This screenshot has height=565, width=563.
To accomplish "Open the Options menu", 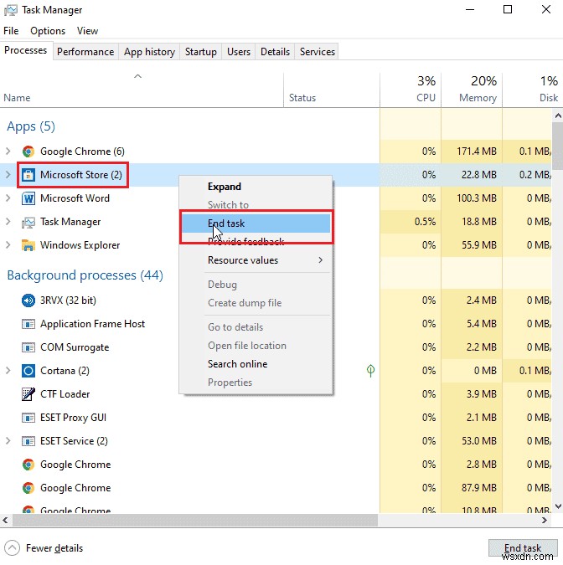I will 48,31.
